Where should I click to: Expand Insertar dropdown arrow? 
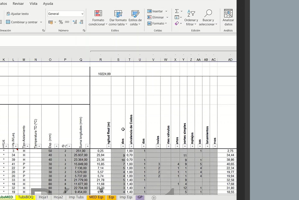pyautogui.click(x=166, y=11)
